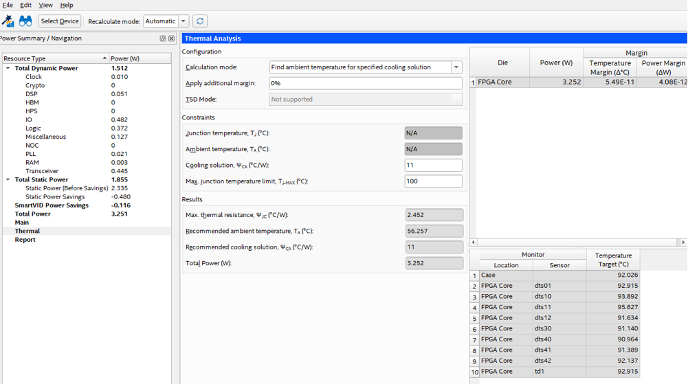Screen dimensions: 688x384
Task: Select the PLL resource row
Action: point(87,154)
